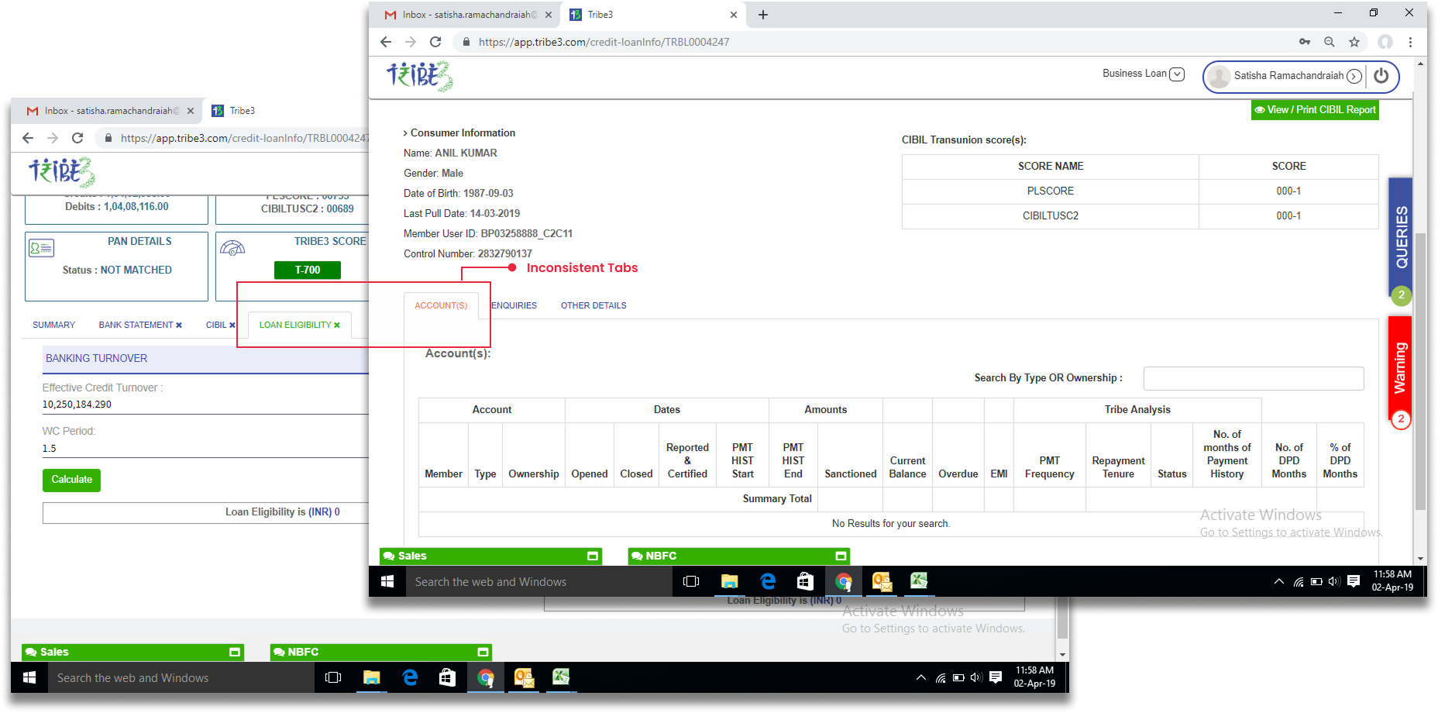Image resolution: width=1438 pixels, height=713 pixels.
Task: Click front window's Tribe3 logo
Action: (x=419, y=76)
